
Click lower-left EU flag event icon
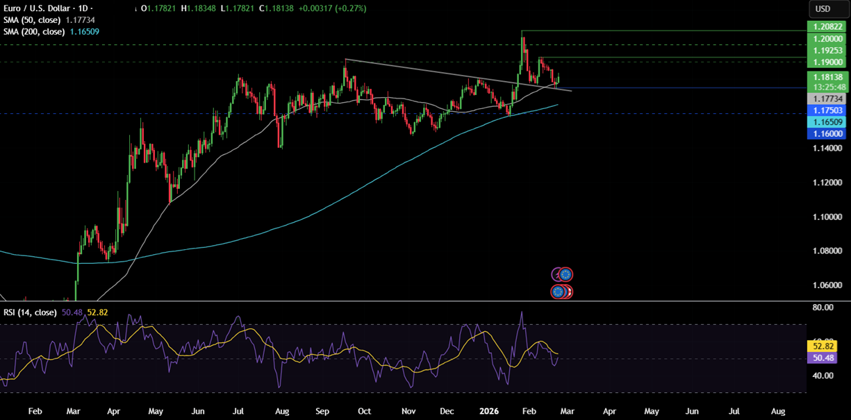[x=558, y=292]
